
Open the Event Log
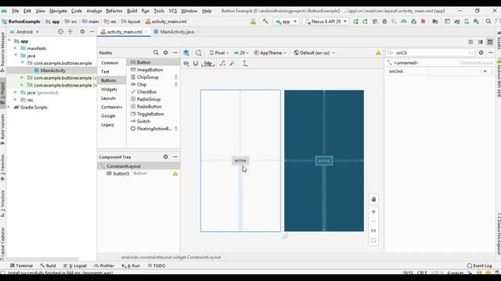[x=479, y=265]
